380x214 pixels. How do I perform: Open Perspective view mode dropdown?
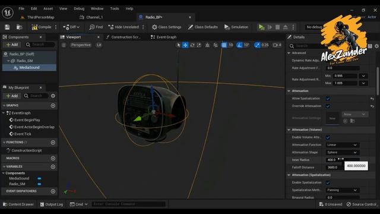(81, 45)
